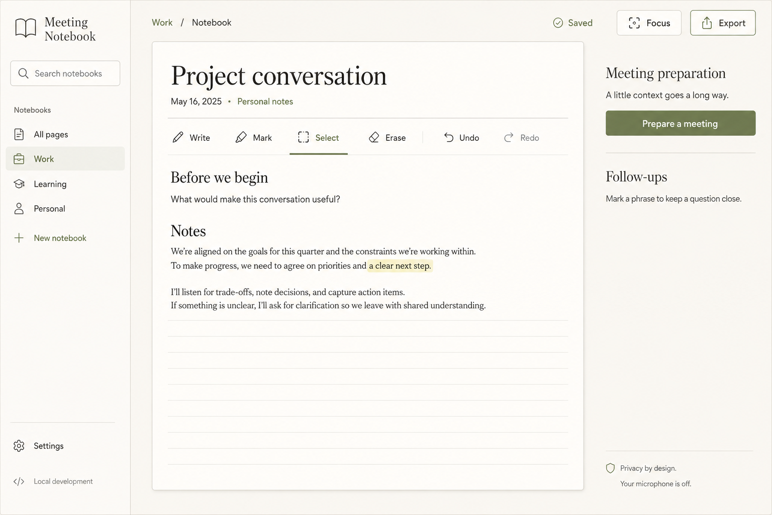Click the Undo arrow icon
Viewport: 772px width, 515px height.
pos(449,137)
